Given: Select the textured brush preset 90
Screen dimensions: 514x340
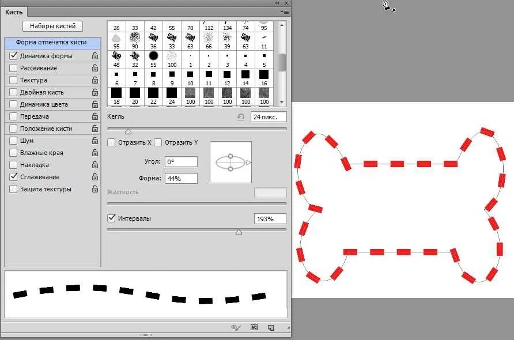Looking at the screenshot, I should pyautogui.click(x=135, y=41).
